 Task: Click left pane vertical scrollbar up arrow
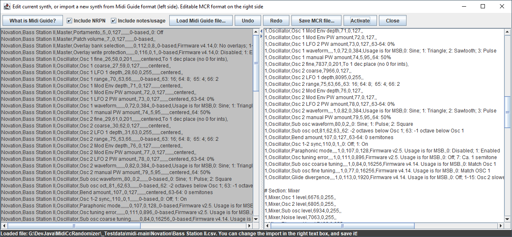coord(256,32)
